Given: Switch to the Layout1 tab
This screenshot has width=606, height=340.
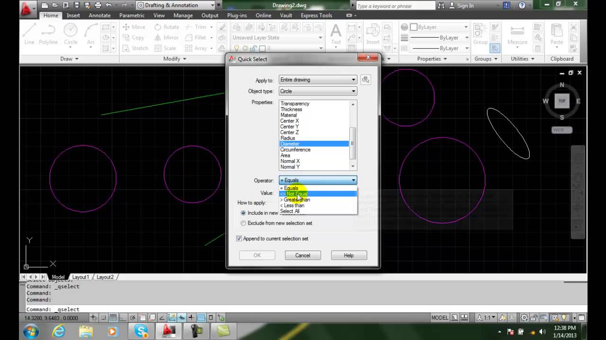Looking at the screenshot, I should (x=80, y=277).
